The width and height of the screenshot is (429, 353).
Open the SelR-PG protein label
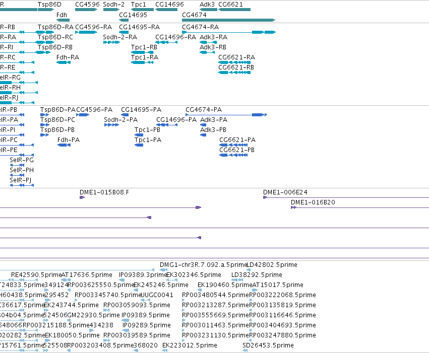coord(22,160)
